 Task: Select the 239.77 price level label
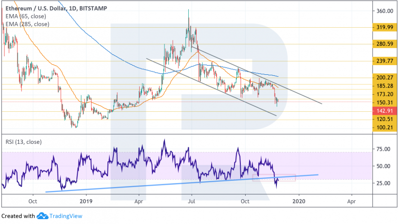click(x=381, y=61)
